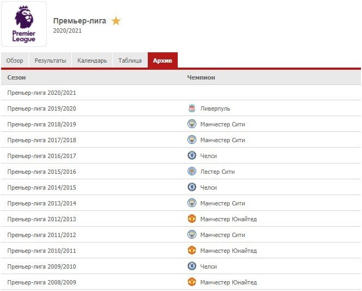Toggle the favorite star next to Премьер-лига
Image resolution: width=362 pixels, height=291 pixels.
tap(116, 21)
